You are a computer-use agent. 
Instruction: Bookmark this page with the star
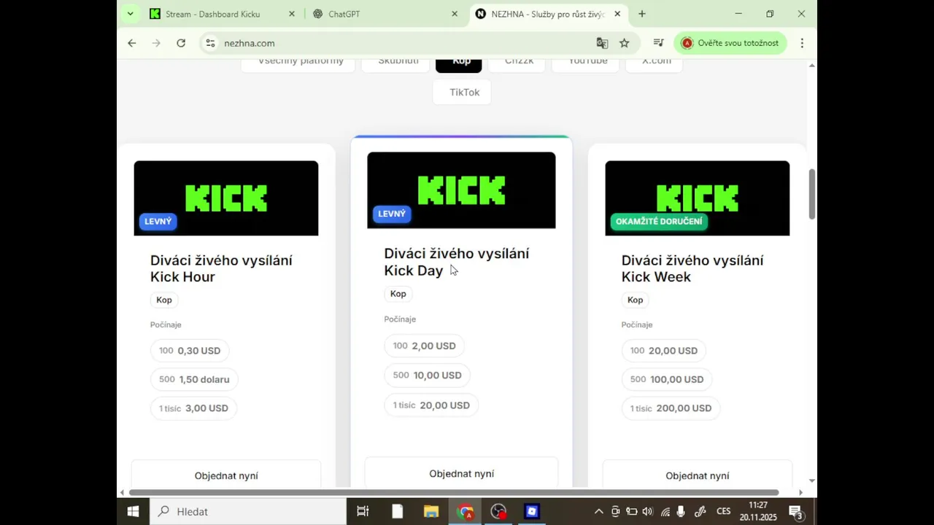point(624,43)
